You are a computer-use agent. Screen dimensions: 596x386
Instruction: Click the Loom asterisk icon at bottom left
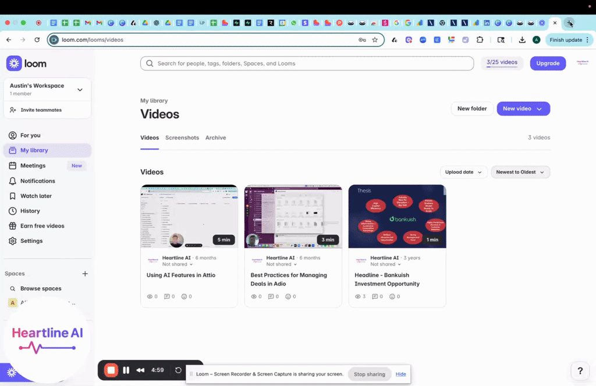click(12, 372)
